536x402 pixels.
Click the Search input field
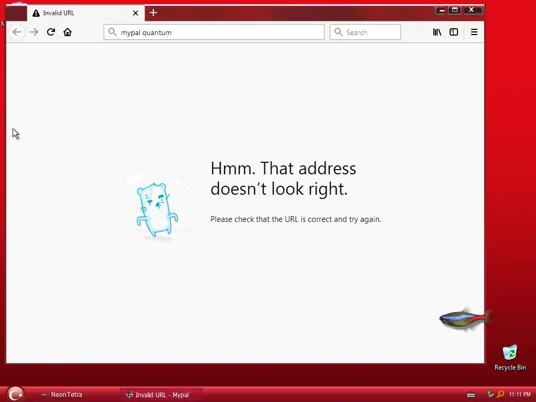[x=365, y=32]
